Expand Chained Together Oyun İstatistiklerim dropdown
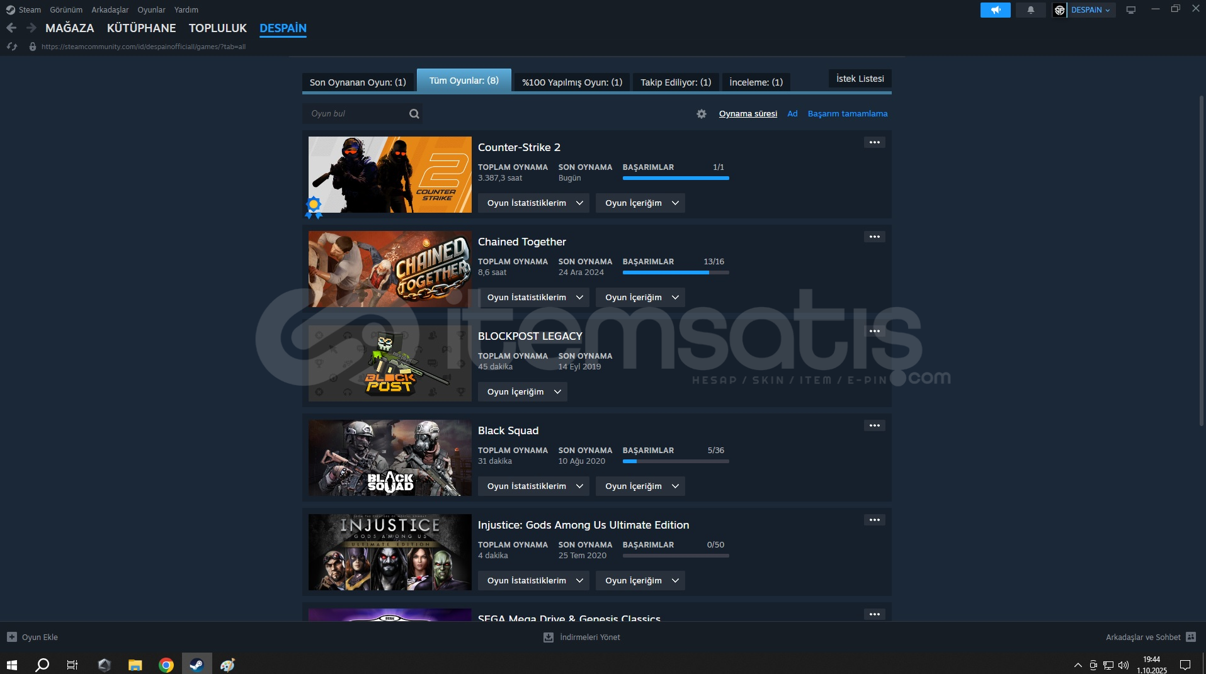Viewport: 1206px width, 674px height. click(533, 297)
